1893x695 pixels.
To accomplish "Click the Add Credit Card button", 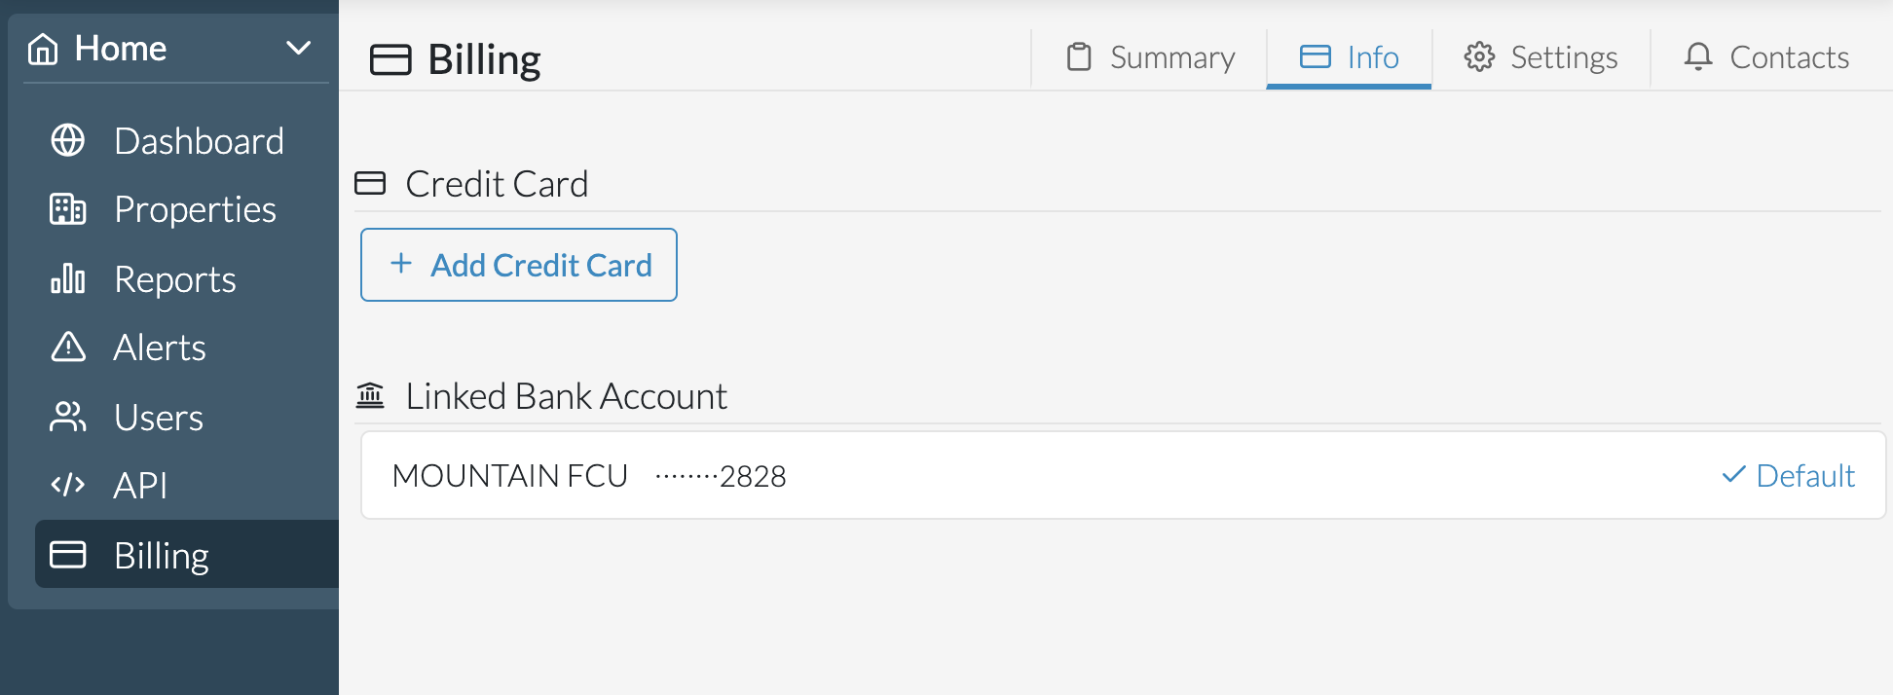I will point(518,264).
